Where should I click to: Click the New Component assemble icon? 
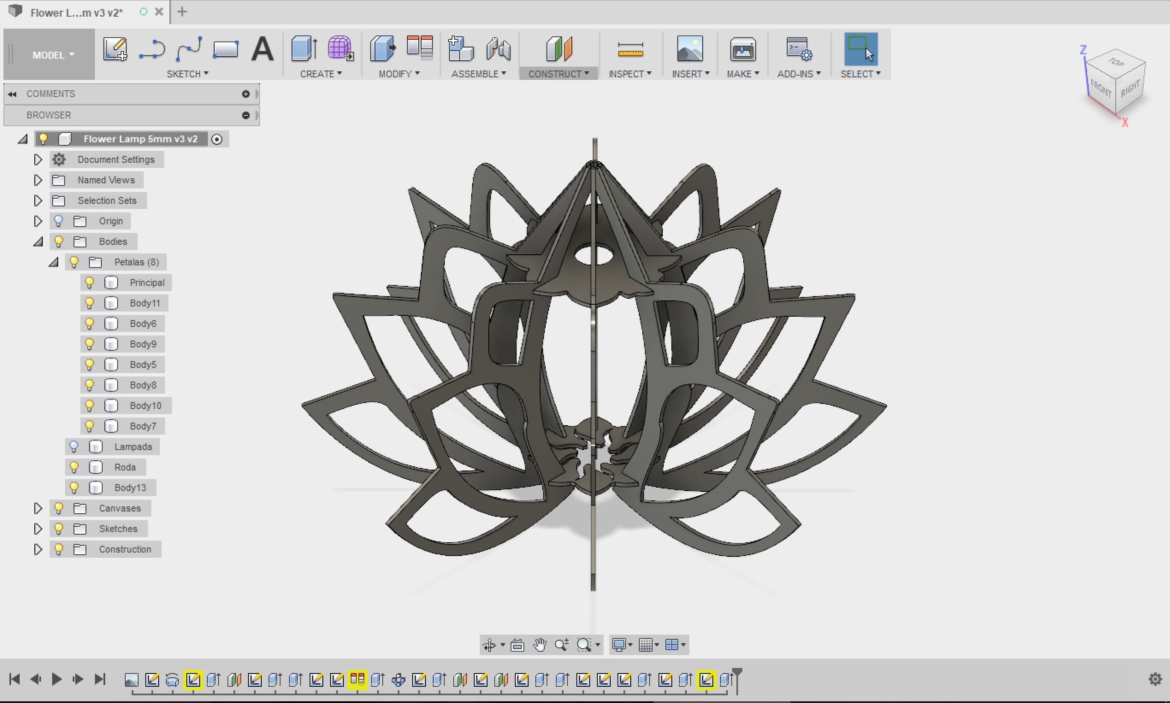(x=461, y=48)
